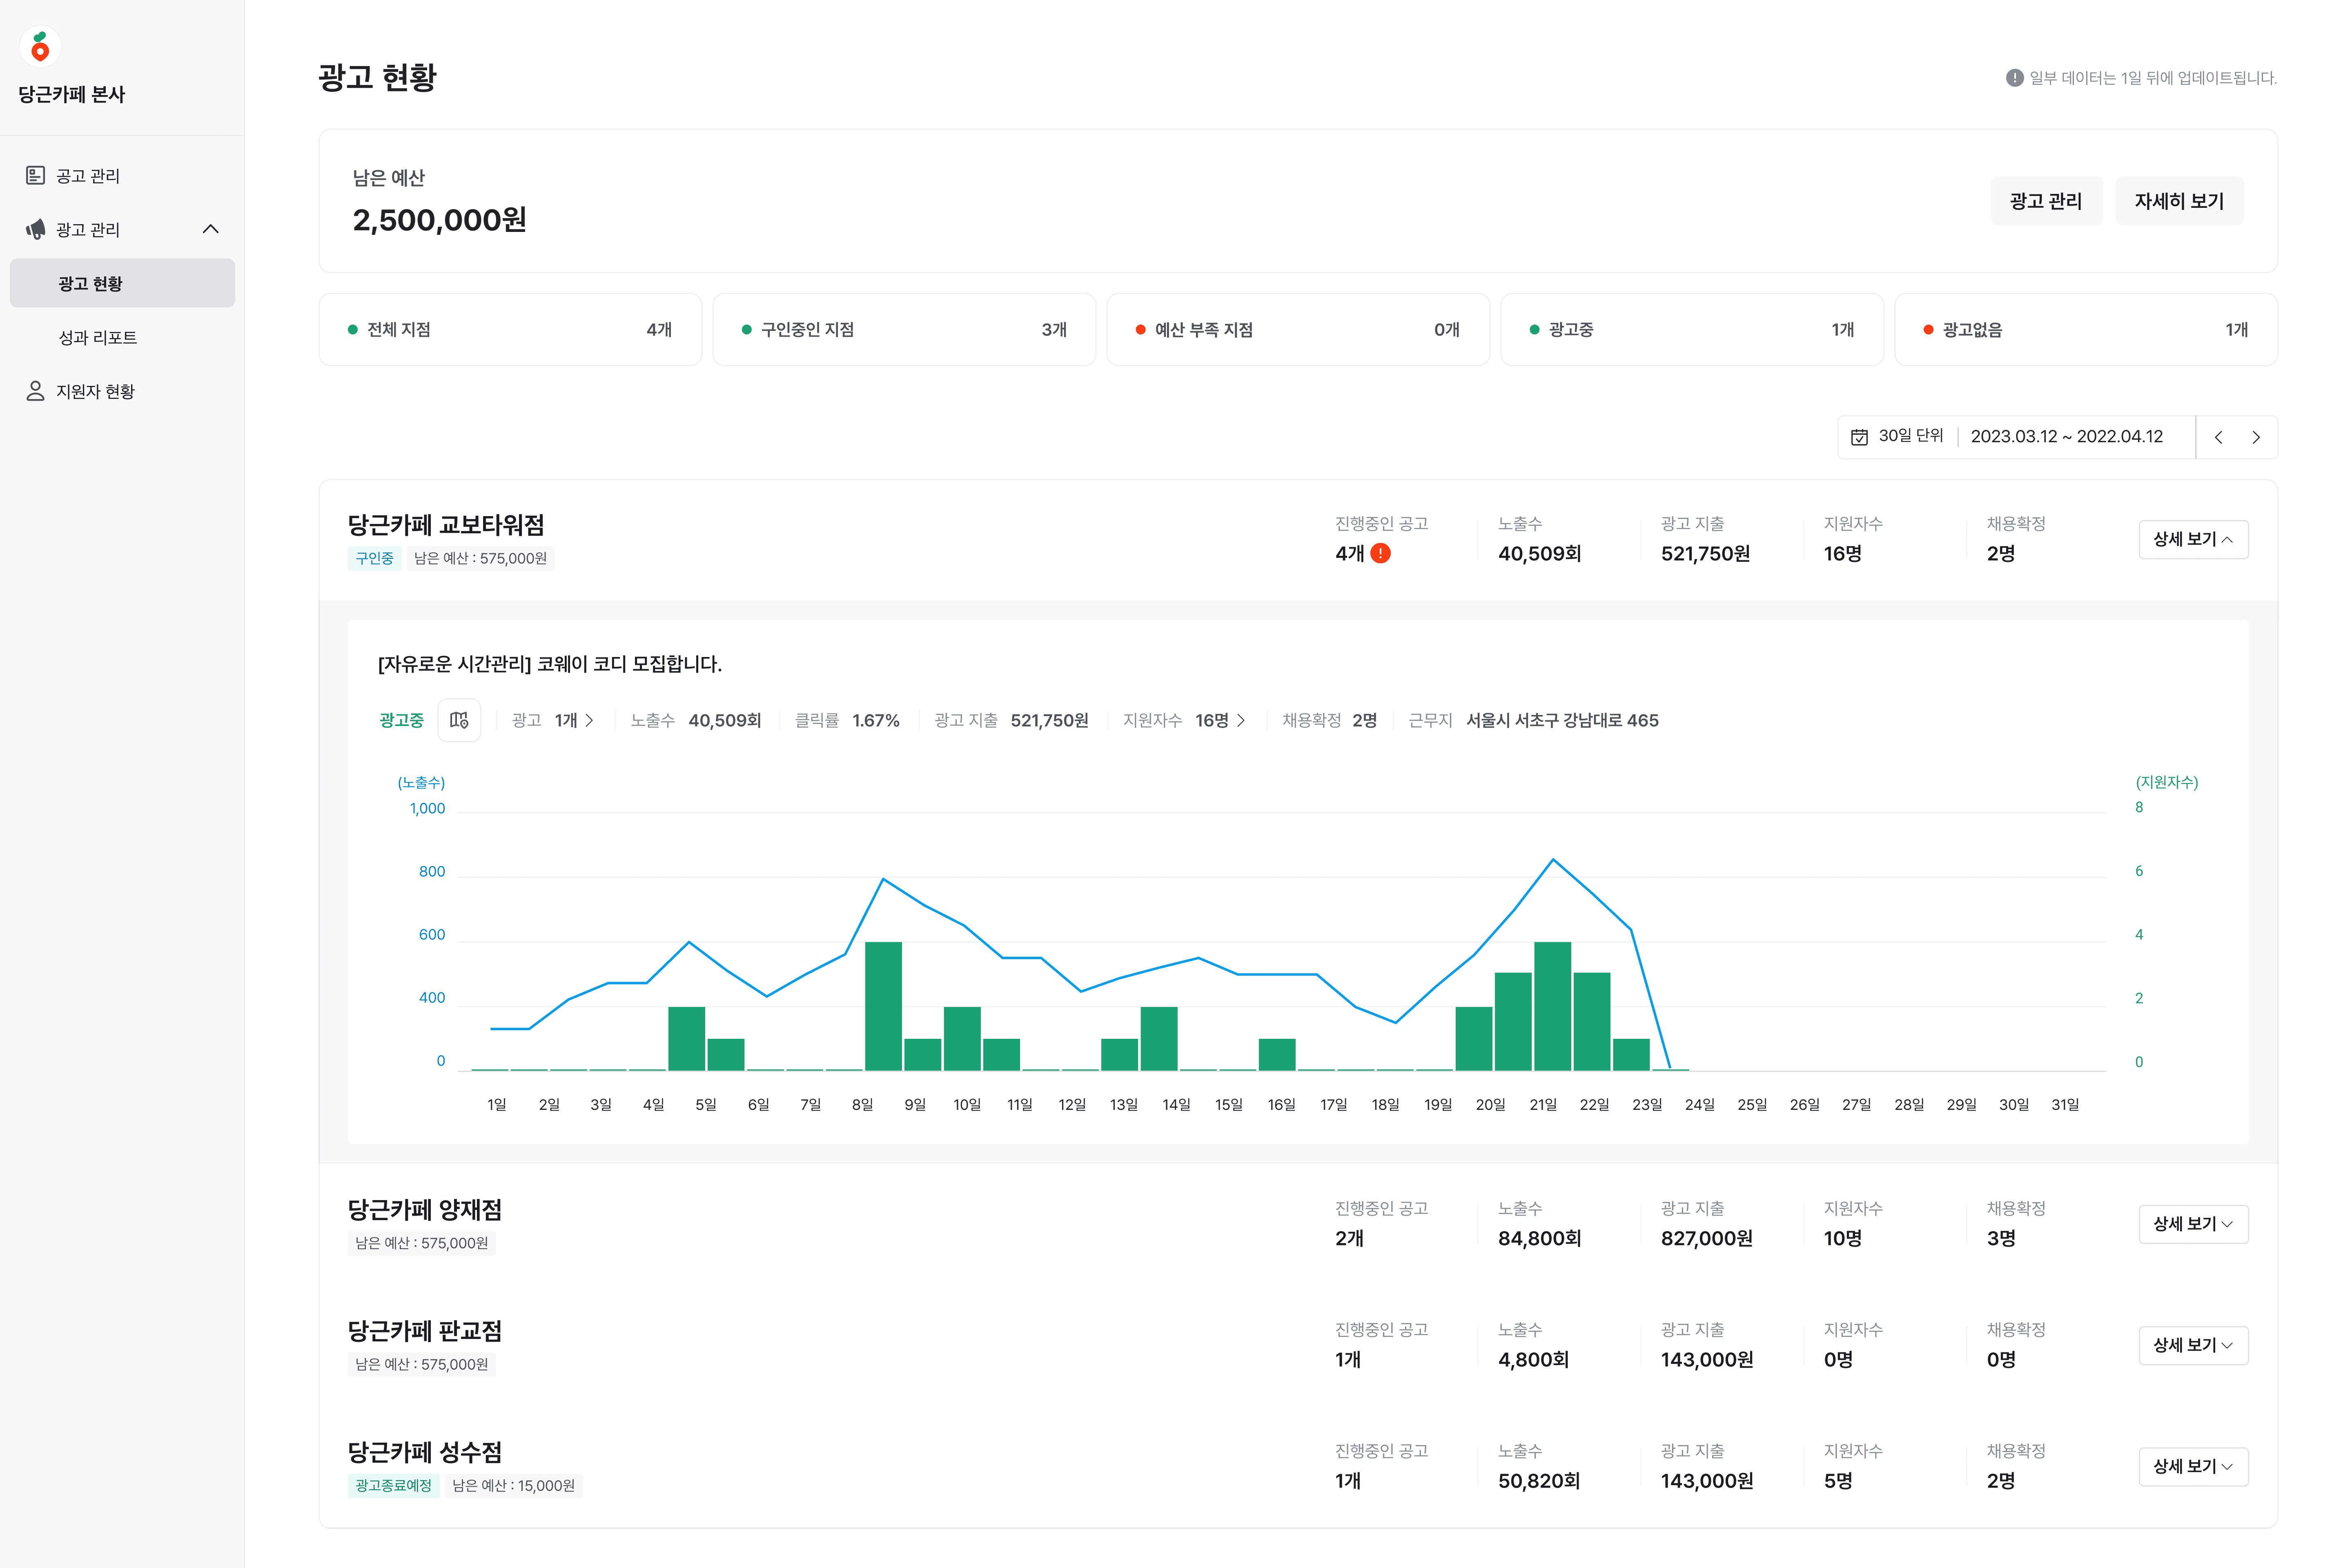This screenshot has width=2352, height=1568.
Task: Click the carrot logo icon
Action: coord(40,46)
